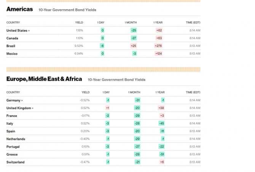This screenshot has width=255, height=172.
Task: Click the Americas section heading
Action: [x=19, y=9]
